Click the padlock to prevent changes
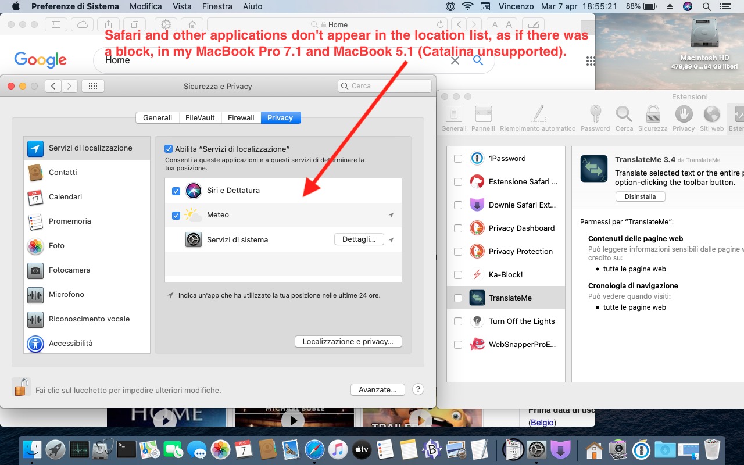Viewport: 744px width, 465px height. [21, 387]
